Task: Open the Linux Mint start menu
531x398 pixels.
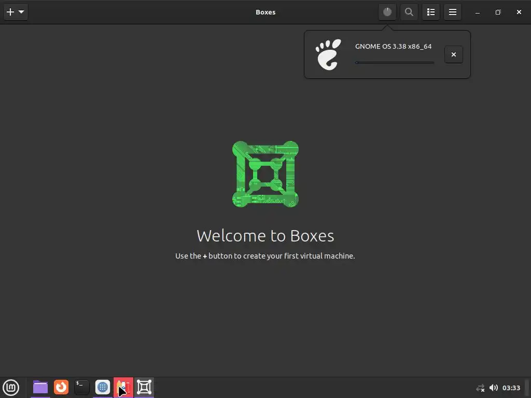Action: click(11, 387)
